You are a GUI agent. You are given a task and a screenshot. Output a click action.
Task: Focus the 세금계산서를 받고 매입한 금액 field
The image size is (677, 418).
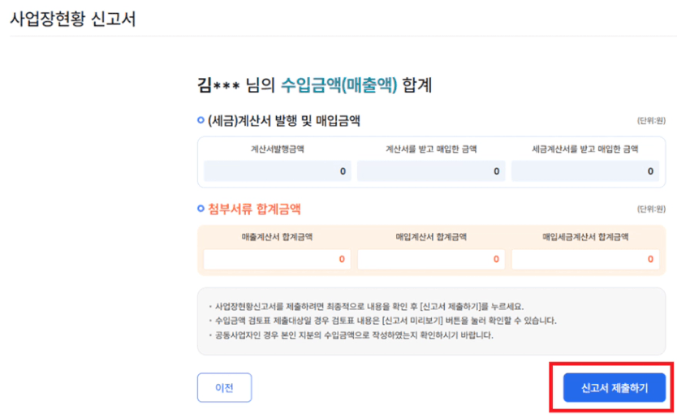[x=584, y=171]
